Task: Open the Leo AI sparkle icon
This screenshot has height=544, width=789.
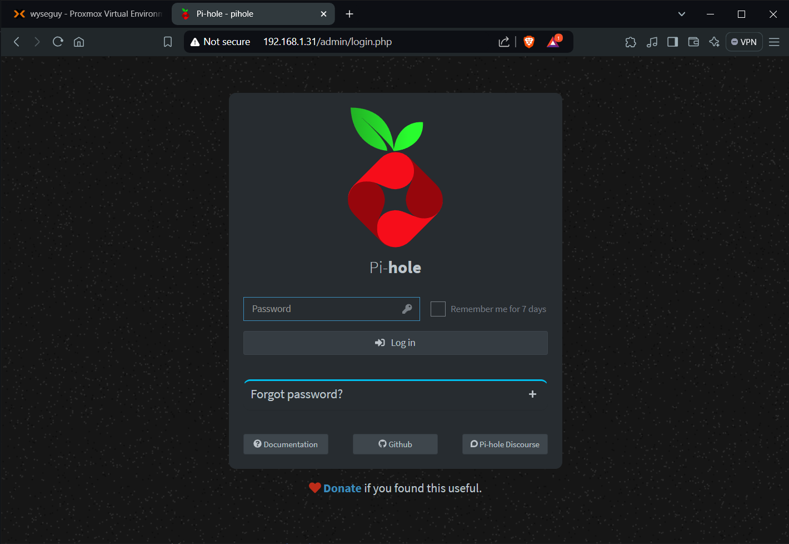Action: pos(715,42)
